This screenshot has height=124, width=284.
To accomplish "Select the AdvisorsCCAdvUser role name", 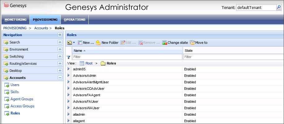I will click(89, 89).
